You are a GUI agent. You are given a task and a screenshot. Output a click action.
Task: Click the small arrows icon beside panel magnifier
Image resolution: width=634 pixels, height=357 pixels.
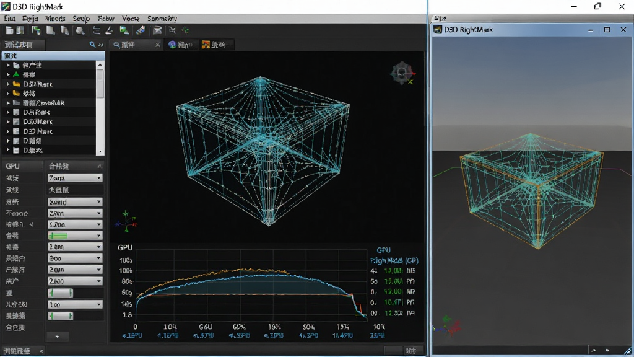click(101, 45)
